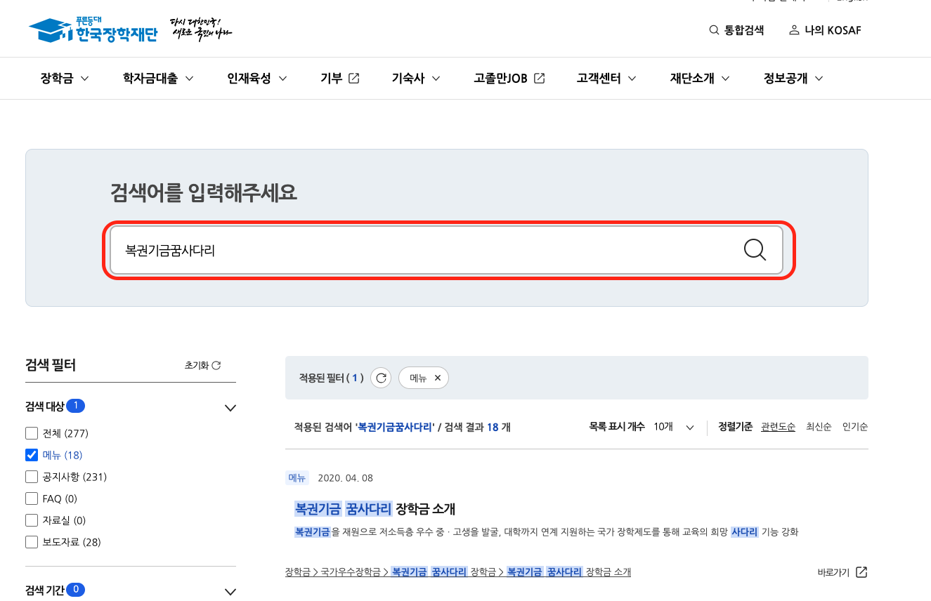The width and height of the screenshot is (931, 601).
Task: Click the 바로가기 external link icon
Action: click(x=862, y=572)
